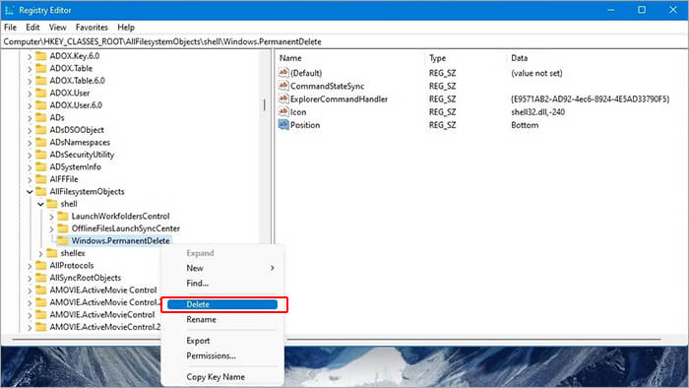Click the ADsSecurityUtility folder icon

coord(41,155)
